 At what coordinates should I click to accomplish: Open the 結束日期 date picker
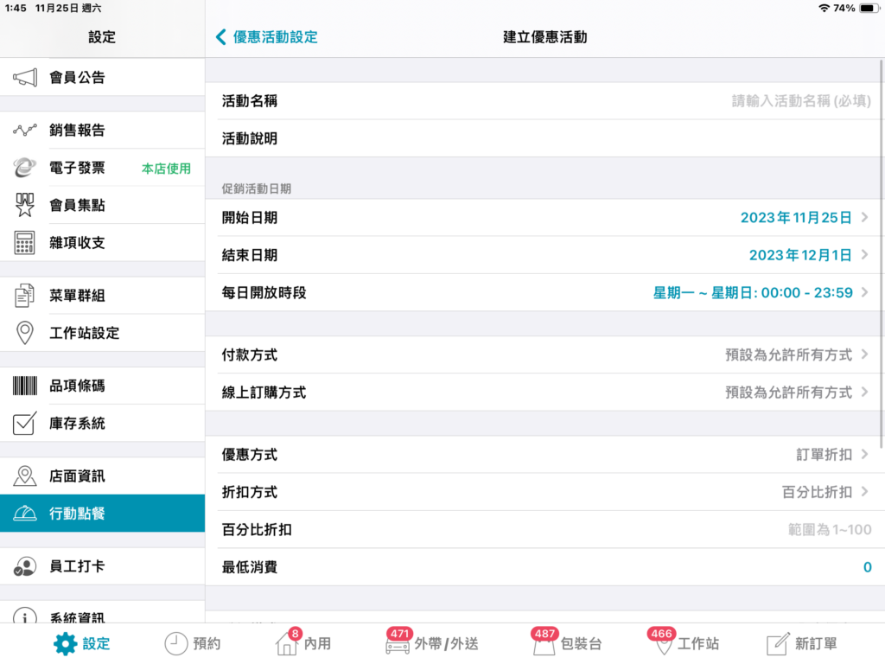(x=544, y=255)
